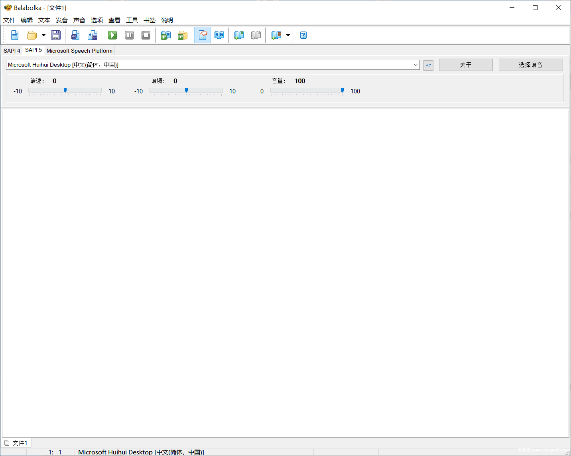Click the 关于 button

pos(465,65)
